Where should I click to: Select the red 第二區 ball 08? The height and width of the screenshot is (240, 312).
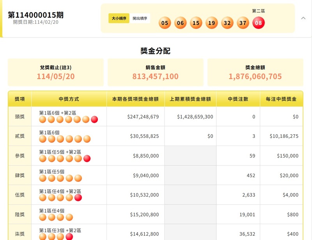pos(259,23)
